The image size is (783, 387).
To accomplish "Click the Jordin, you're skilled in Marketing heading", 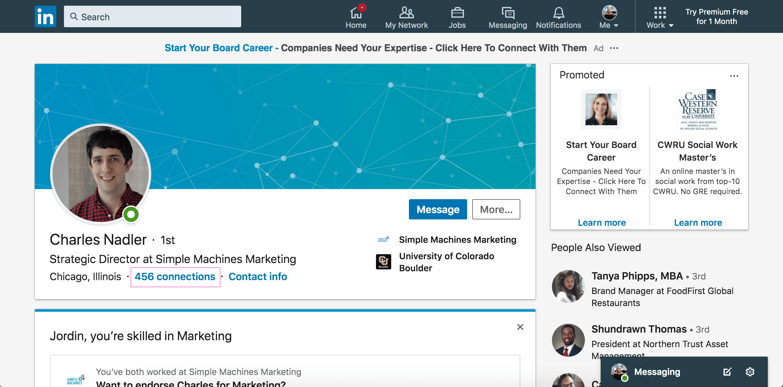I will [141, 336].
